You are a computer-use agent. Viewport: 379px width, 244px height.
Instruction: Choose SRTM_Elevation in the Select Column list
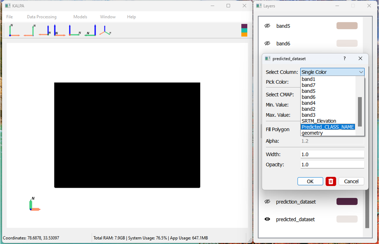click(x=328, y=121)
